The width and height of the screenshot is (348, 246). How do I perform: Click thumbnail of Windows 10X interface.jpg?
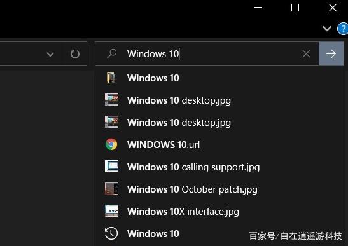click(111, 211)
